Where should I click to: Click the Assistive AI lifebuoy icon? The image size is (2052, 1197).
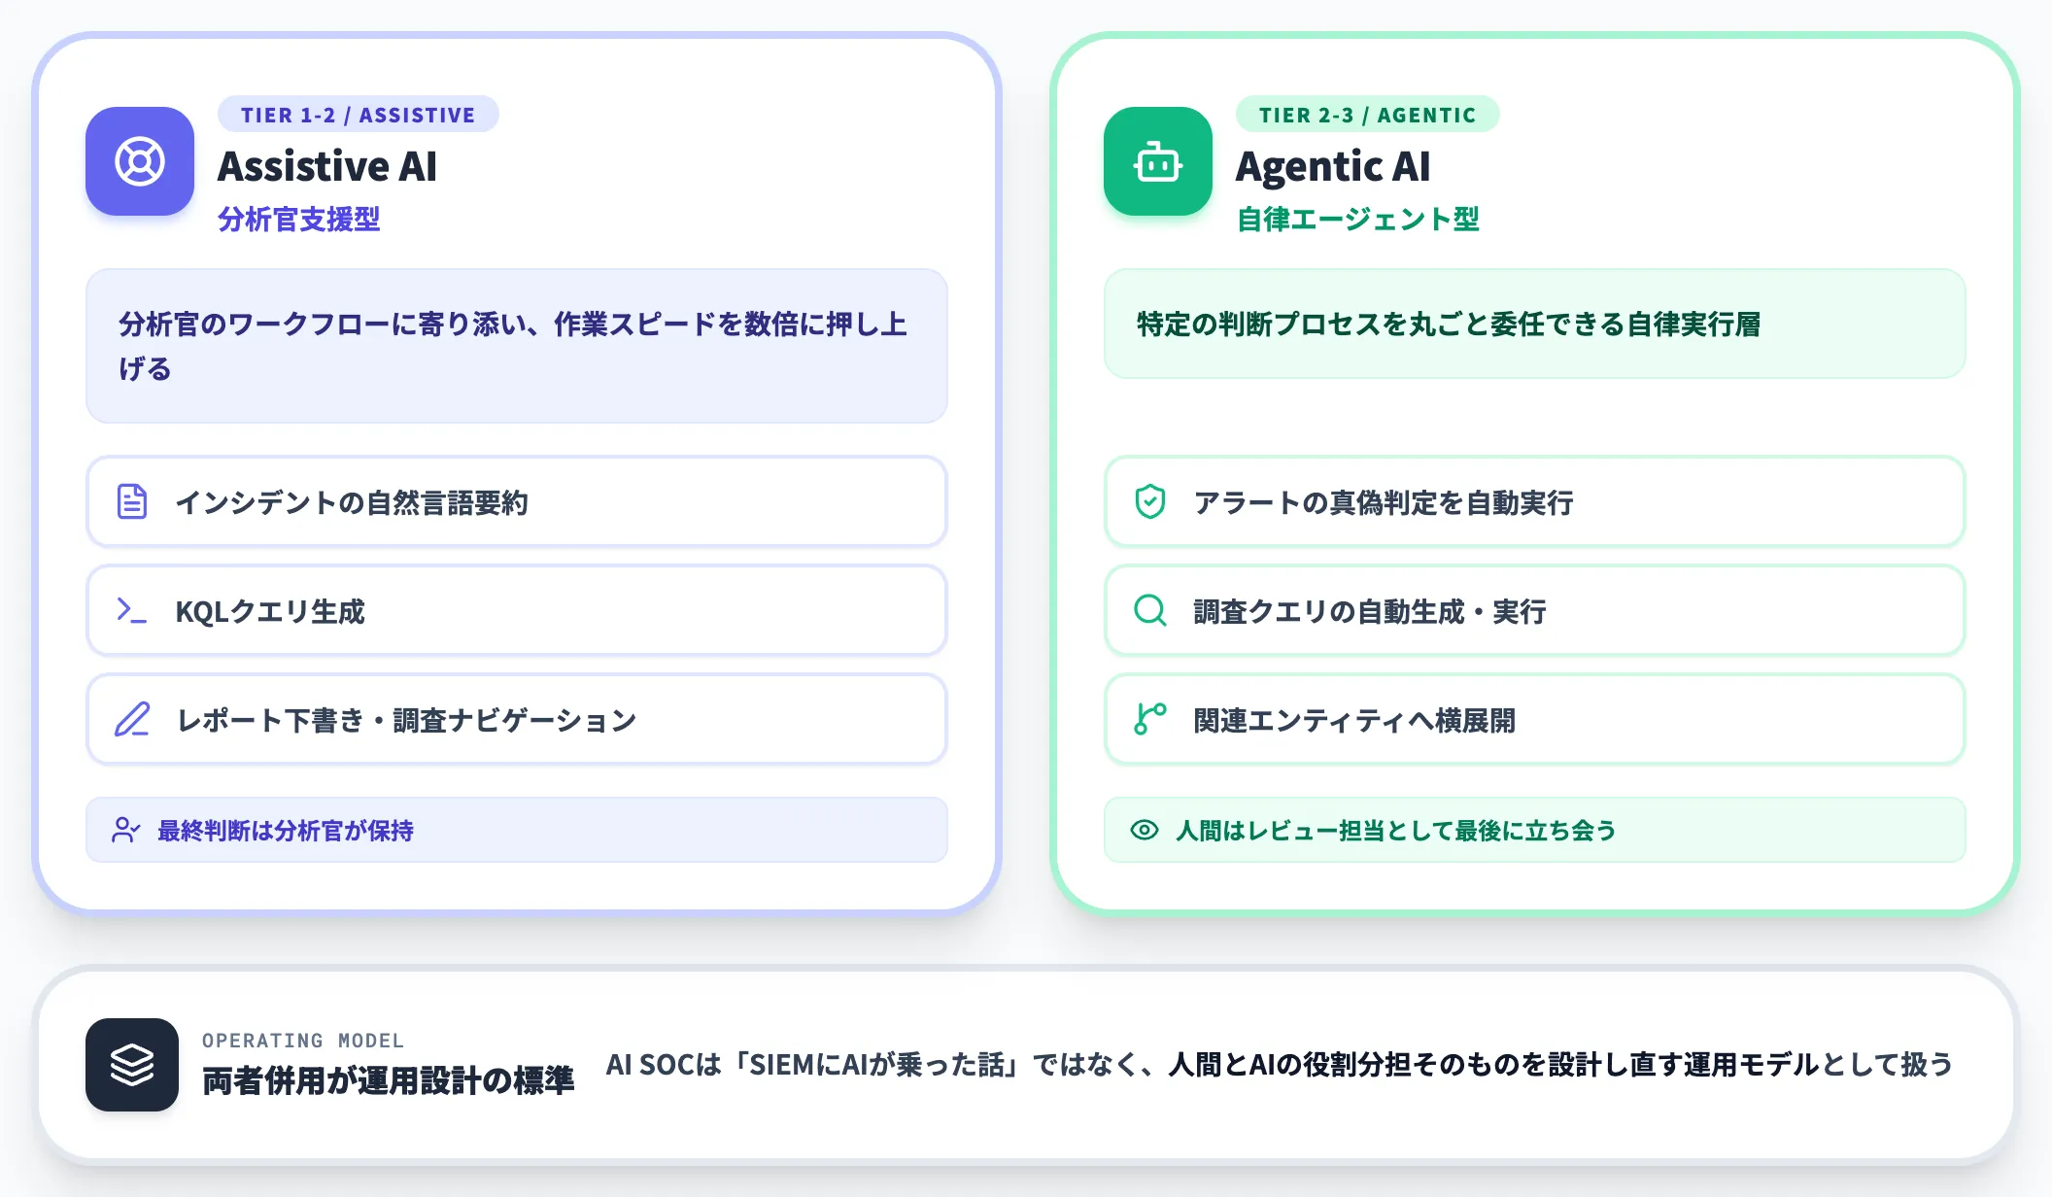pos(140,161)
